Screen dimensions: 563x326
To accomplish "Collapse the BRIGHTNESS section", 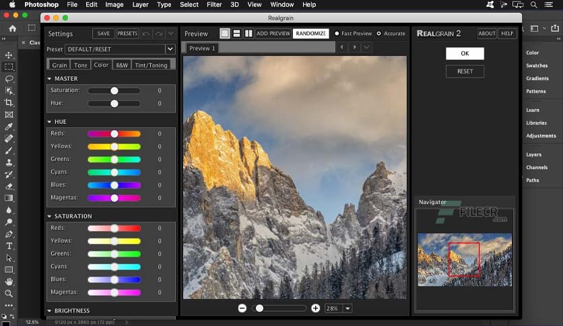I will click(49, 311).
